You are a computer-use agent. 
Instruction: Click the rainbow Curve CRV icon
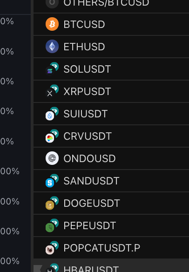coord(50,138)
